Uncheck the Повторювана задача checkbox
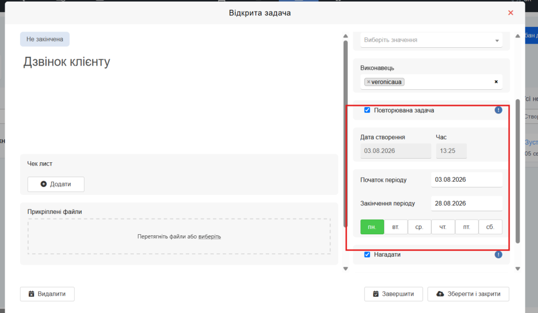The image size is (538, 313). 367,110
